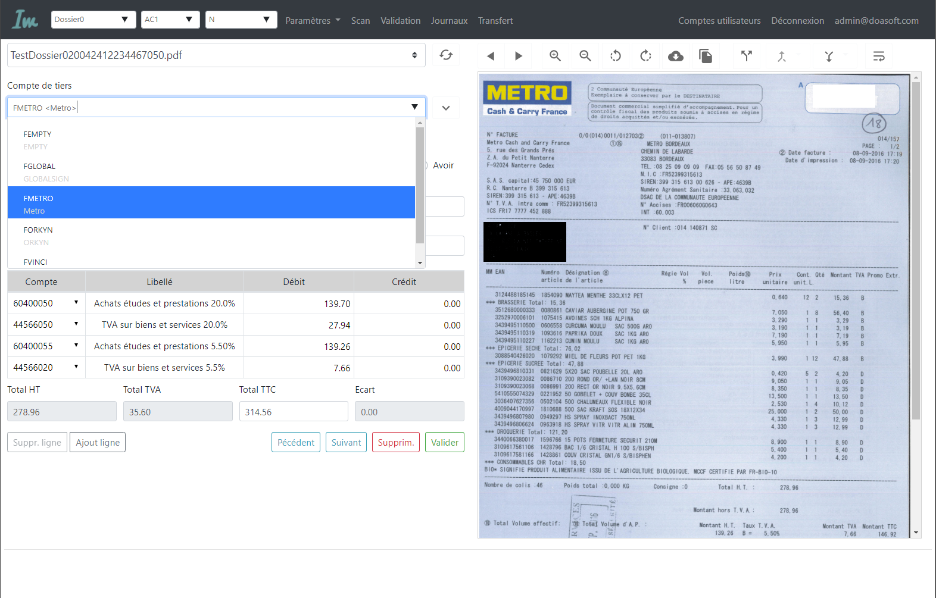
Task: Click Débit value 139.70
Action: coord(337,303)
